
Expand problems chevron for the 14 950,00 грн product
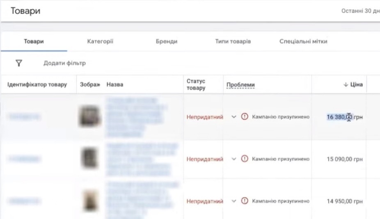[234, 201]
